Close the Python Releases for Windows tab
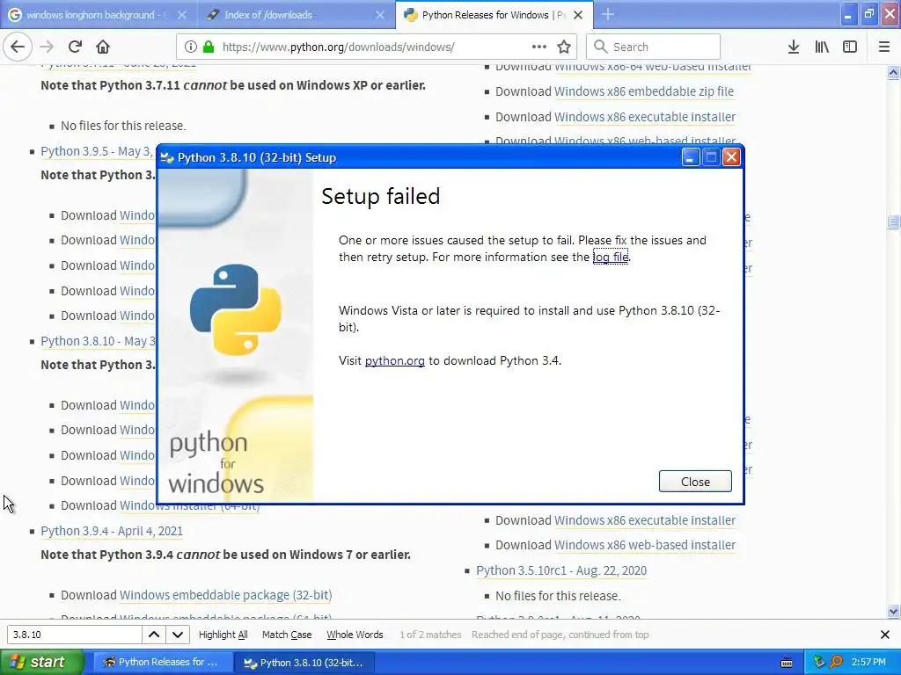The image size is (901, 675). (x=578, y=15)
